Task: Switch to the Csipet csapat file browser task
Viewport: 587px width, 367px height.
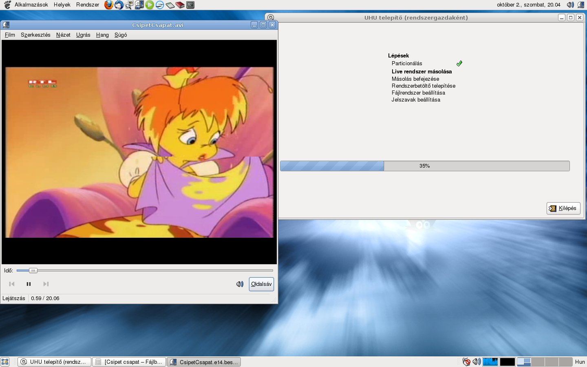Action: pyautogui.click(x=129, y=362)
